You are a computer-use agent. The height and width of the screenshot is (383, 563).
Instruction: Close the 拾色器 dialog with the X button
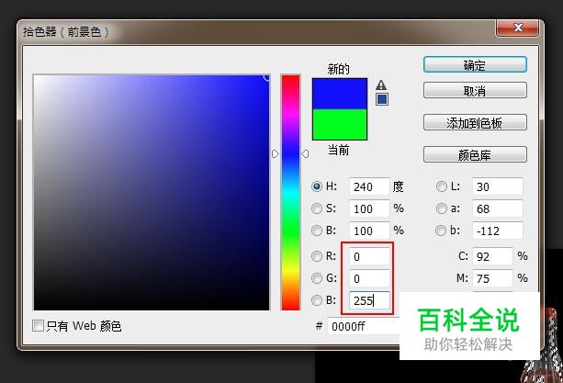coord(517,28)
